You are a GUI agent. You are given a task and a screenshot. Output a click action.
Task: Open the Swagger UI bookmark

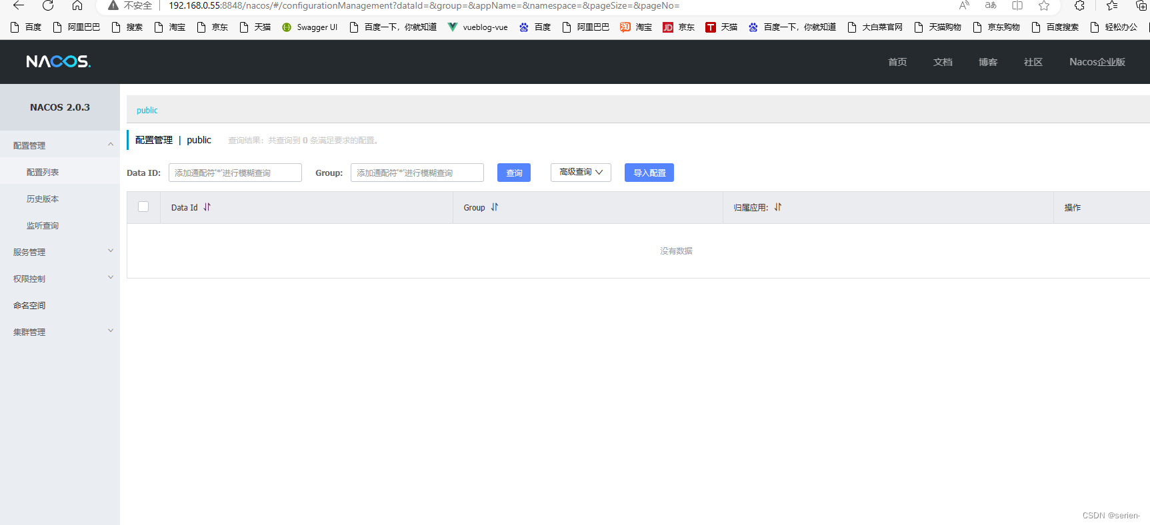pos(309,27)
